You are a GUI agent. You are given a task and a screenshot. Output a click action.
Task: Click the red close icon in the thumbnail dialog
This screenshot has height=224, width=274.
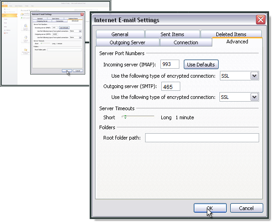(x=82, y=14)
